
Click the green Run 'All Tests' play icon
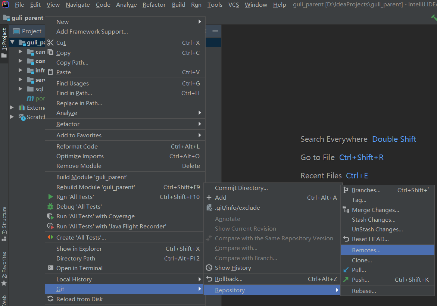click(x=50, y=197)
